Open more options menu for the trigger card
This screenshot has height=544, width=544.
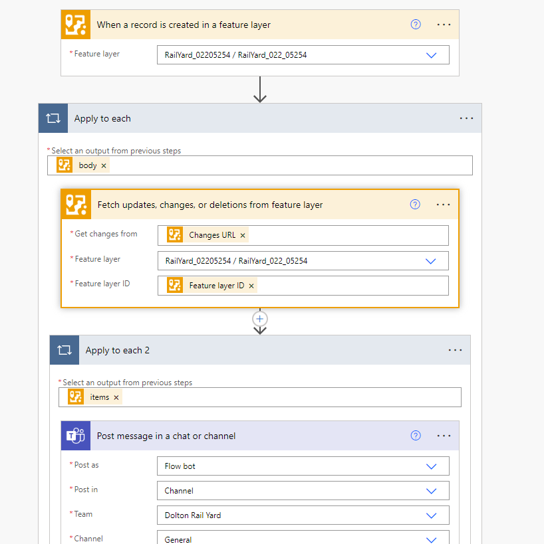444,25
